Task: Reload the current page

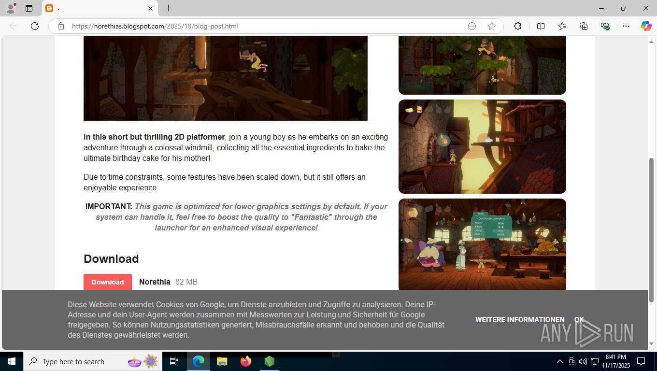Action: pyautogui.click(x=35, y=26)
